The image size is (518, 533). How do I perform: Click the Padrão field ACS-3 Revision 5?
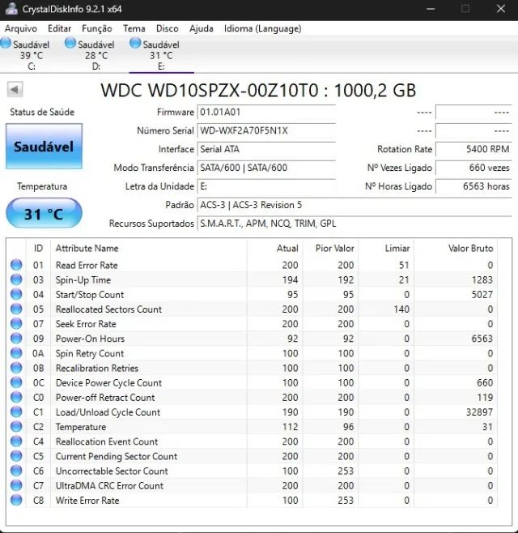355,205
